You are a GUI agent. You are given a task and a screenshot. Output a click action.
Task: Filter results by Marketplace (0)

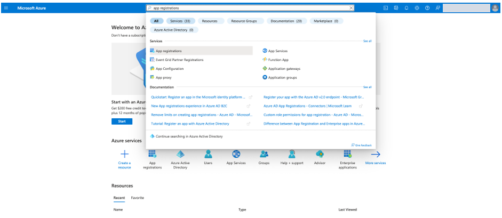(x=326, y=21)
